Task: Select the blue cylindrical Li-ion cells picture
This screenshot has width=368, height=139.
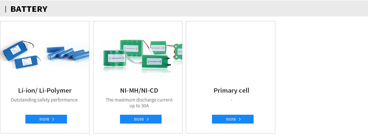Action: pos(68,53)
